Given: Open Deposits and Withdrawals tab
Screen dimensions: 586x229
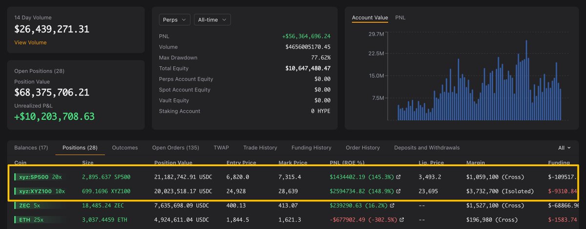Looking at the screenshot, I should (427, 148).
